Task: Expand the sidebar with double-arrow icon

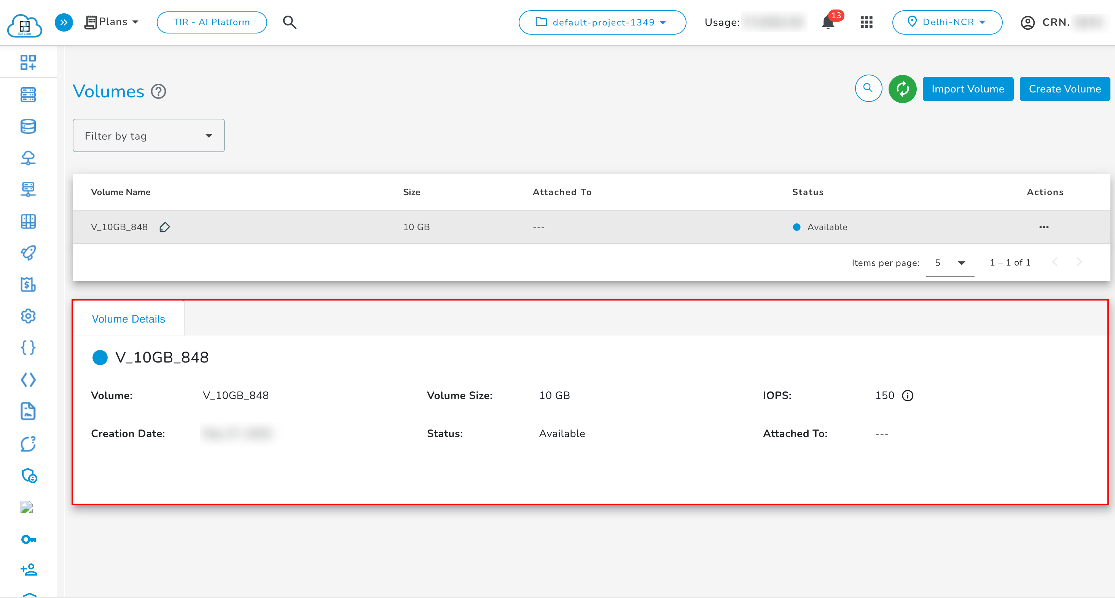Action: (64, 22)
